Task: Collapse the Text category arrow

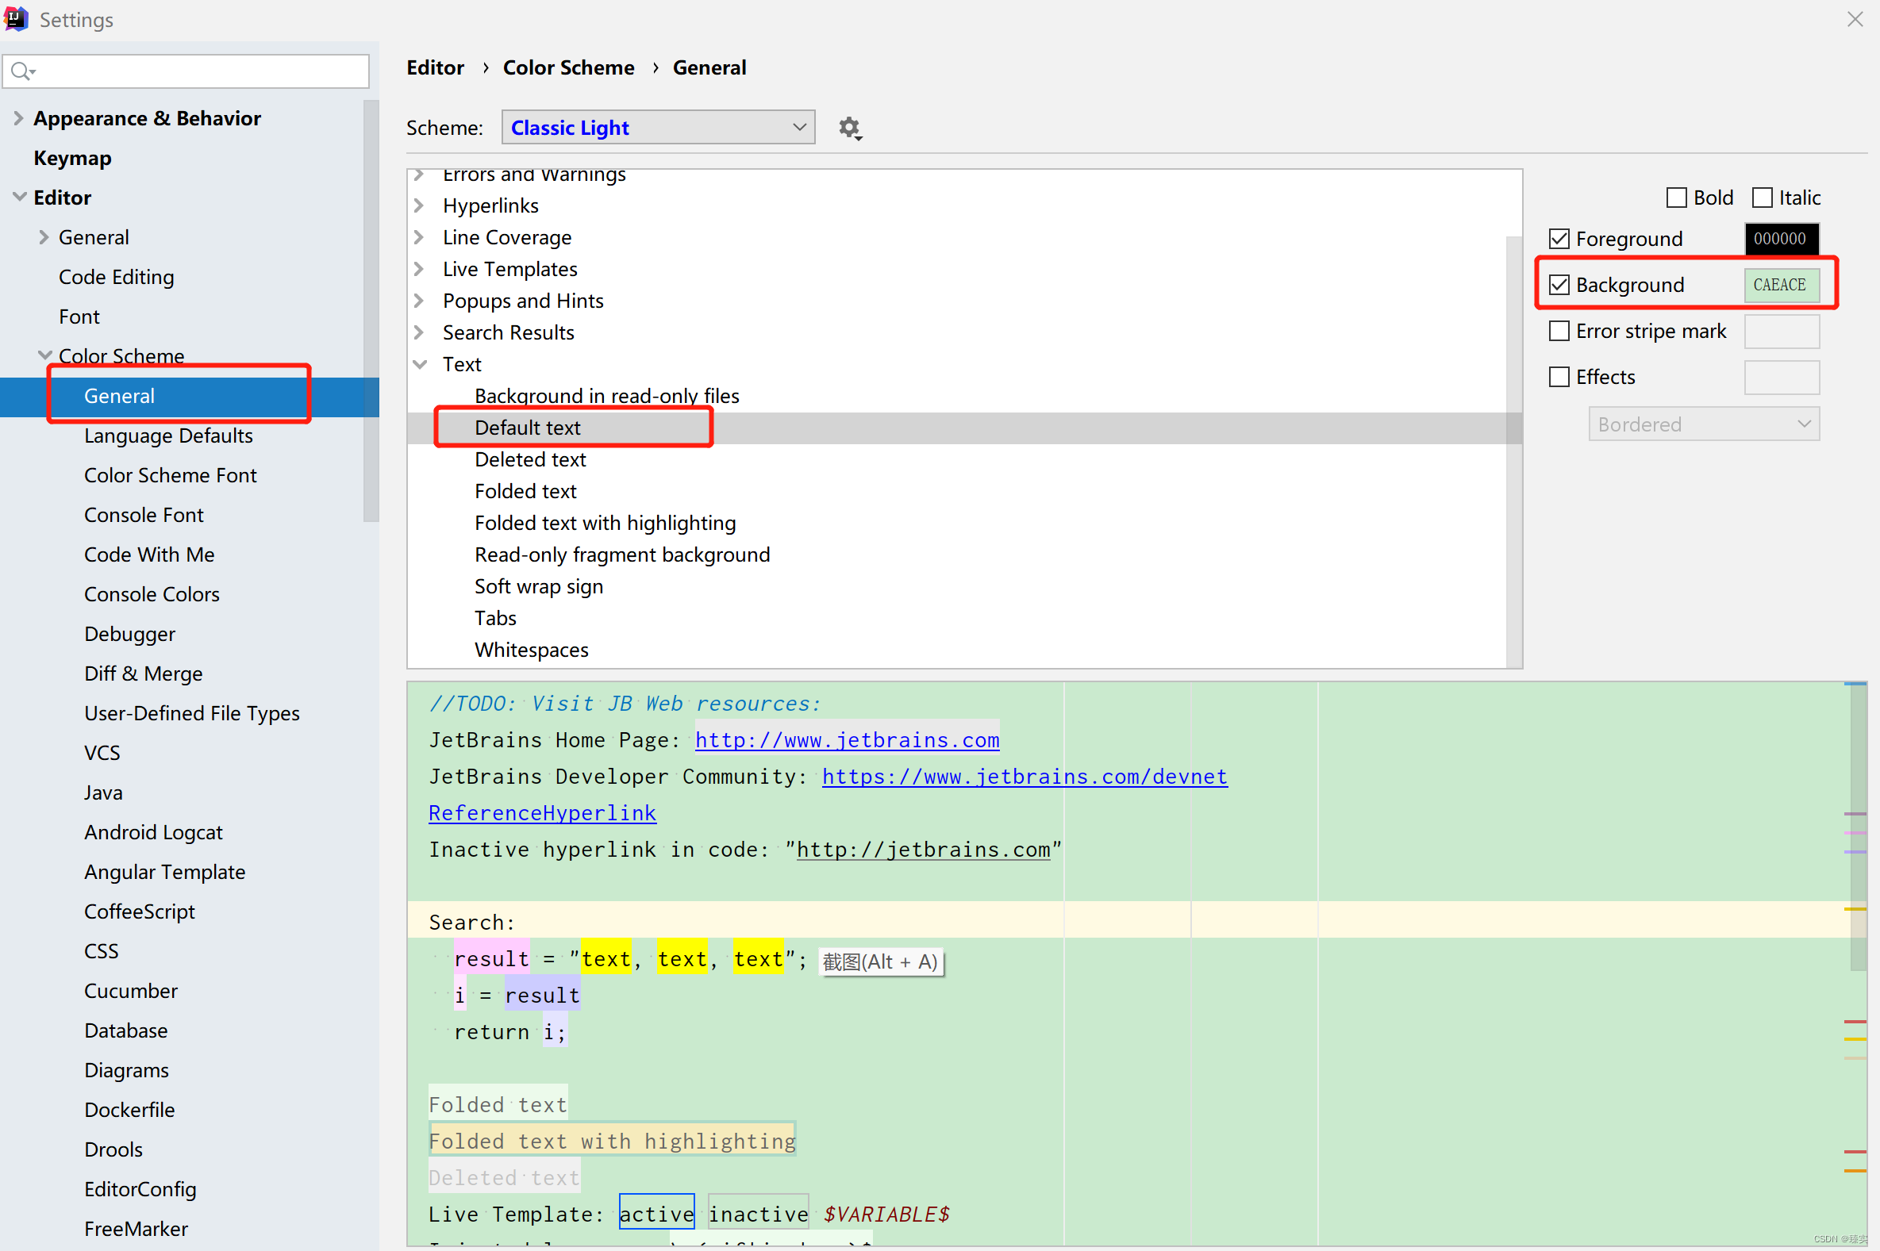Action: pos(421,365)
